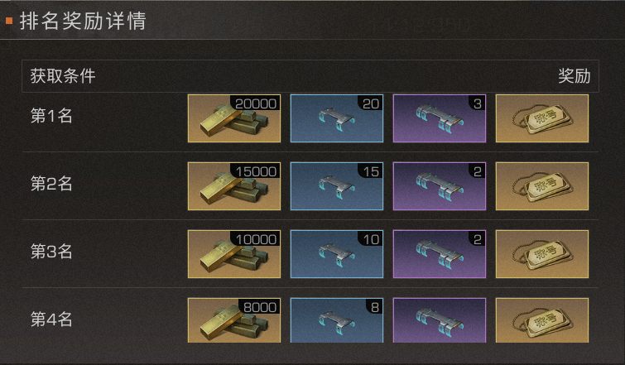This screenshot has width=625, height=365.
Task: Open the title dog tag for 1st place
Action: click(x=542, y=118)
